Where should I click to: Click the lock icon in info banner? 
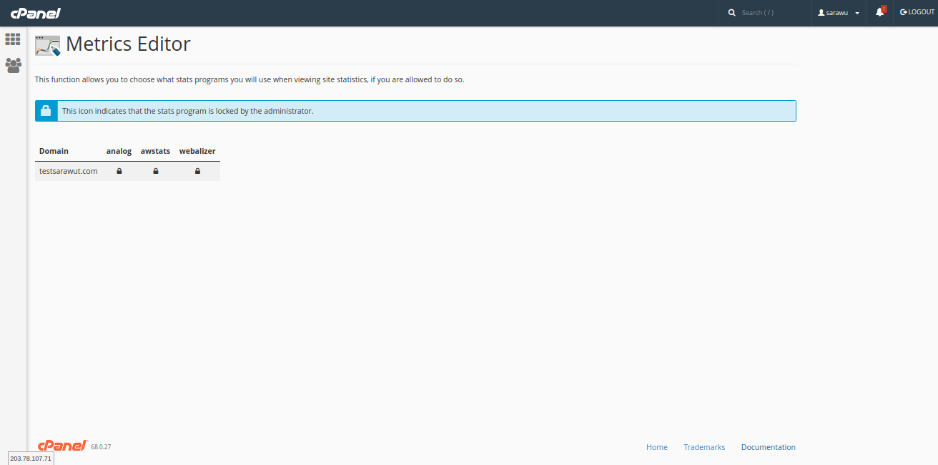[46, 111]
